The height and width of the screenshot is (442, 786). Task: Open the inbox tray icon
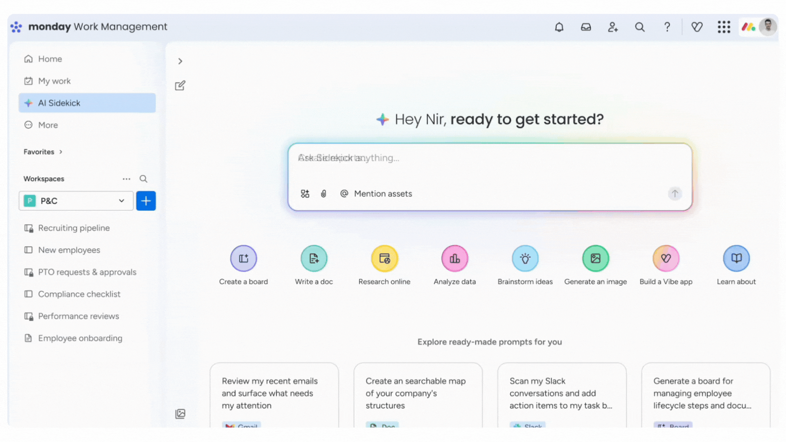pyautogui.click(x=586, y=27)
